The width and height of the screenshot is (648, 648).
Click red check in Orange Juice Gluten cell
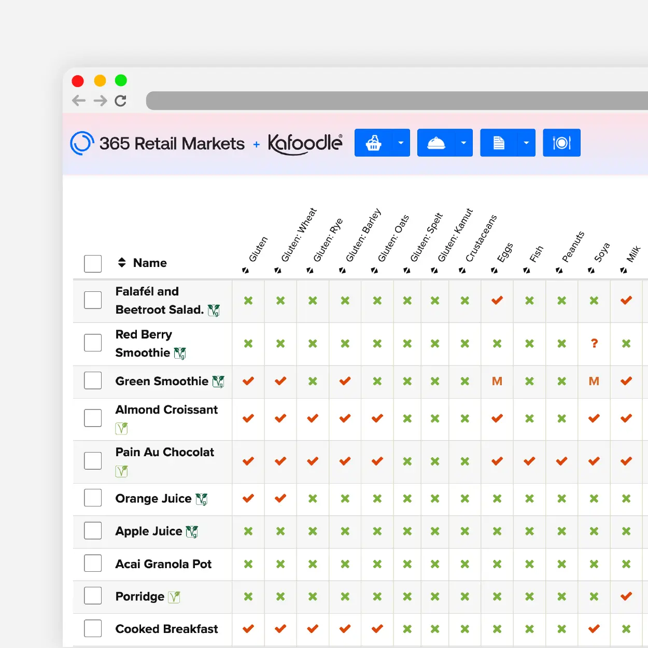pyautogui.click(x=248, y=498)
